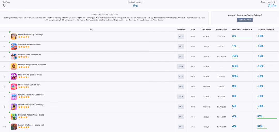This screenshot has height=132, width=279.
Task: Click the Negamon World: Pocket Trainer icon
Action: [14, 117]
